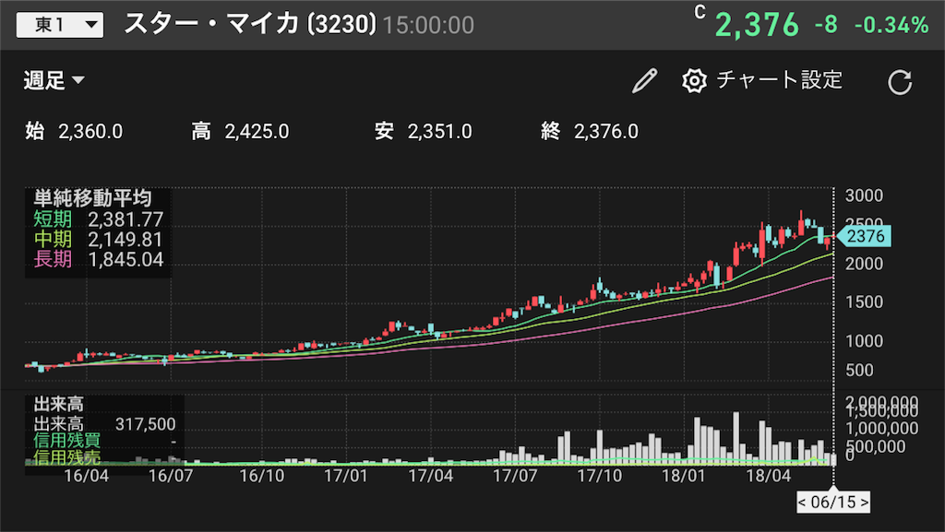Screen dimensions: 945x532
Task: Click the 18/04 x-axis date label
Action: pyautogui.click(x=769, y=476)
